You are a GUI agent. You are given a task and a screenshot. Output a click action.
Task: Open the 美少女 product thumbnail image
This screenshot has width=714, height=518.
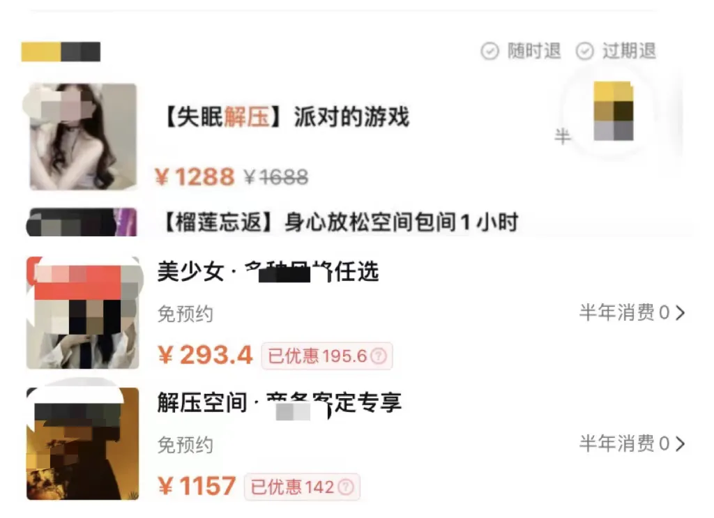[82, 313]
